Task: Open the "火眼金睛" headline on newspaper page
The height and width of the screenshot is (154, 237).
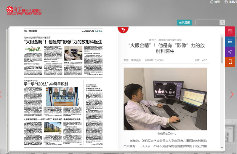Action: [63, 42]
